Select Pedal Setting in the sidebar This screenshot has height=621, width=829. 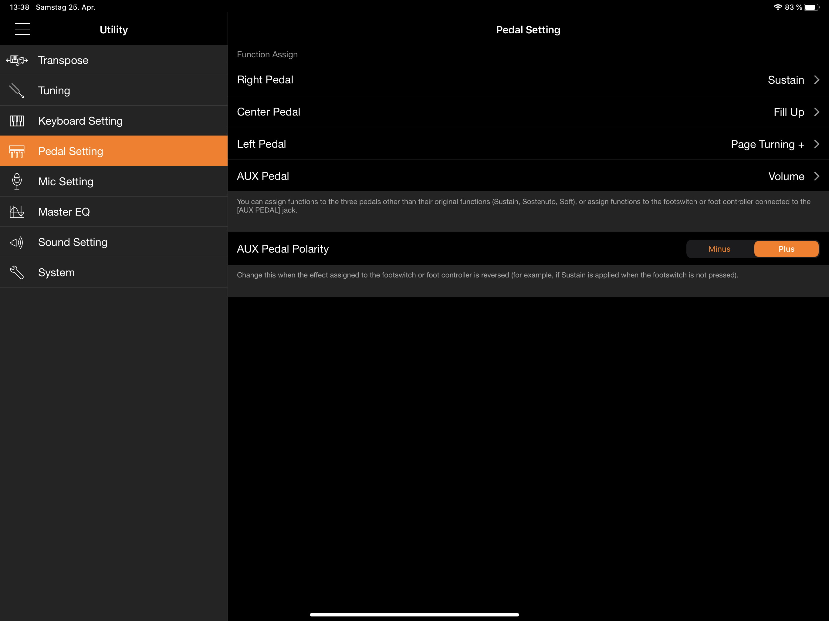(70, 151)
